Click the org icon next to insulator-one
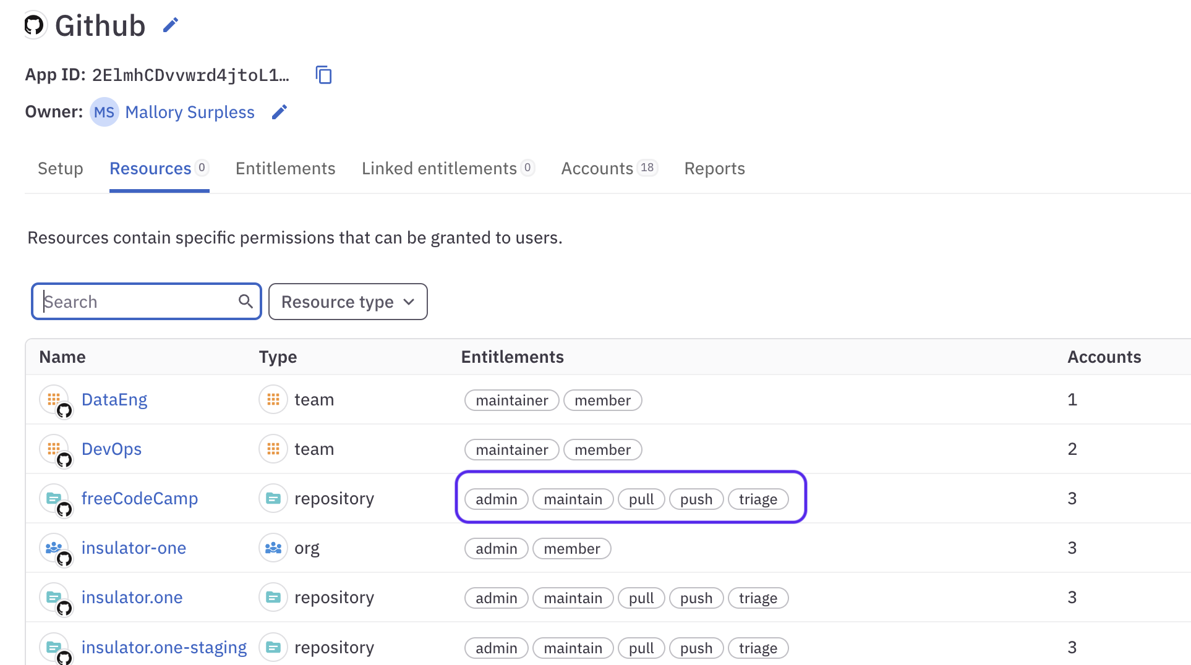 tap(273, 548)
